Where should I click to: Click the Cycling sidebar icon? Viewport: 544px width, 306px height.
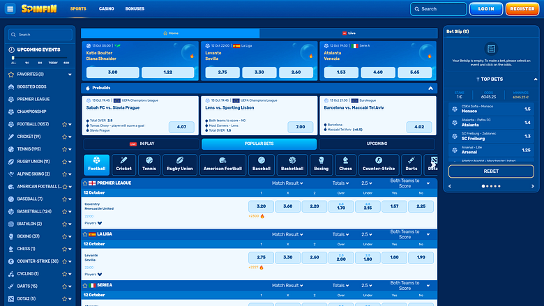(11, 274)
